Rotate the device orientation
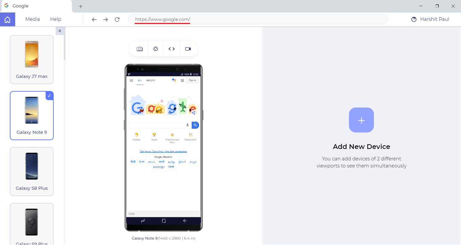Viewport: 461px width, 245px height. 156,49
